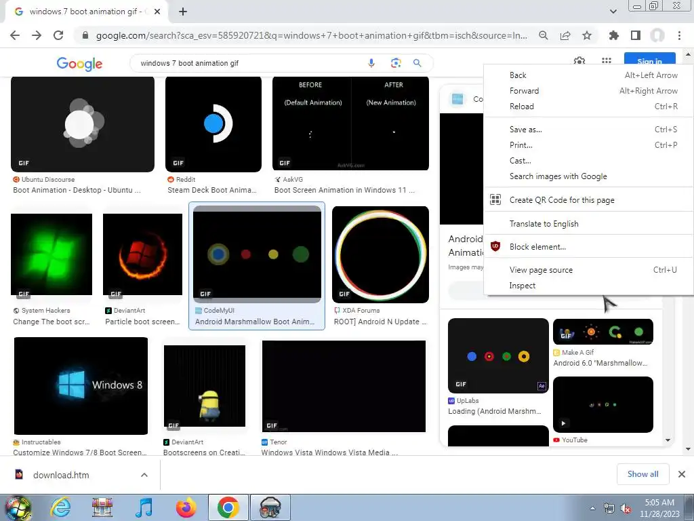Toggle the Chrome side panel icon
Screen dimensions: 694x521
coord(636,35)
